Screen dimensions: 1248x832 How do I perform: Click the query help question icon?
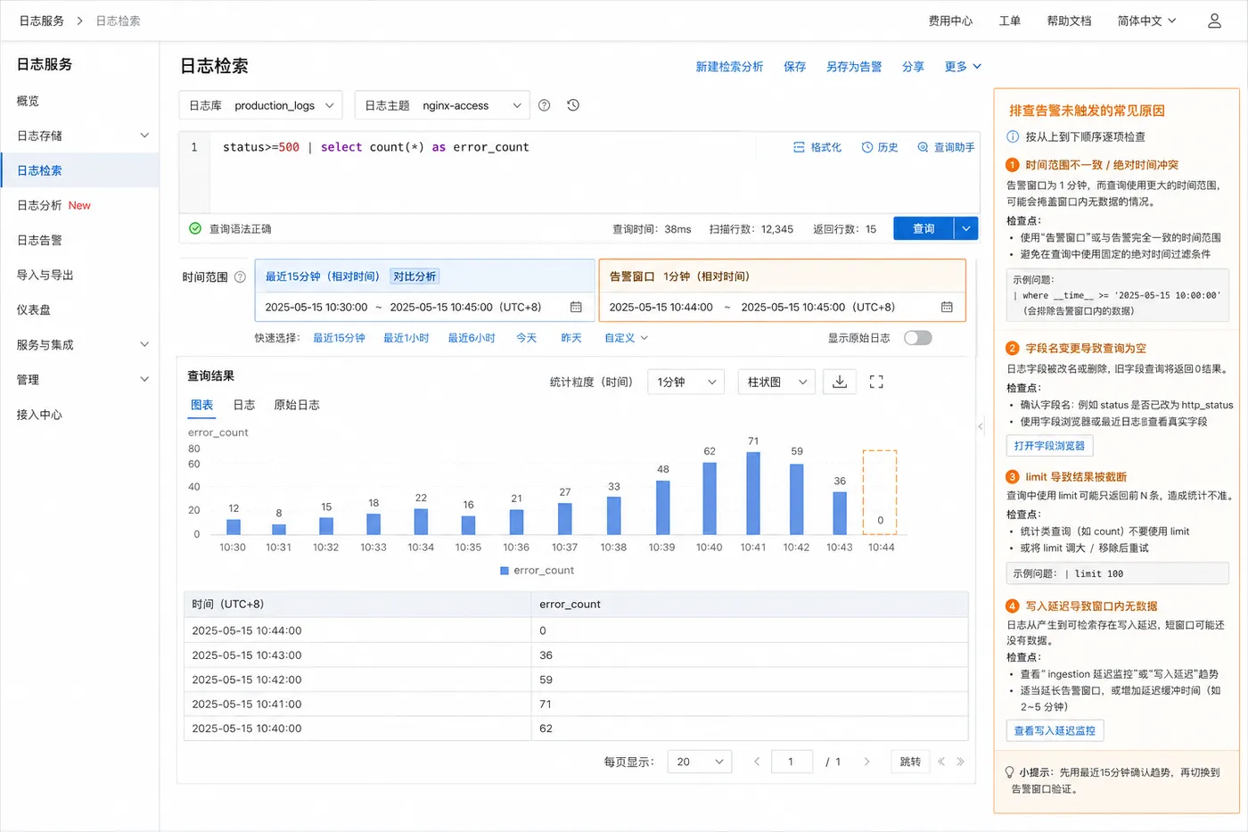(545, 105)
